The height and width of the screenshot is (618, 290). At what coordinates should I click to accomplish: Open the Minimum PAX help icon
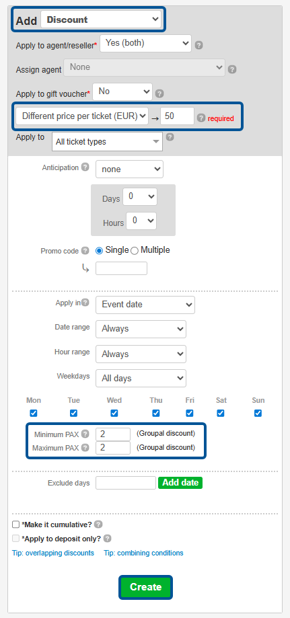click(85, 434)
